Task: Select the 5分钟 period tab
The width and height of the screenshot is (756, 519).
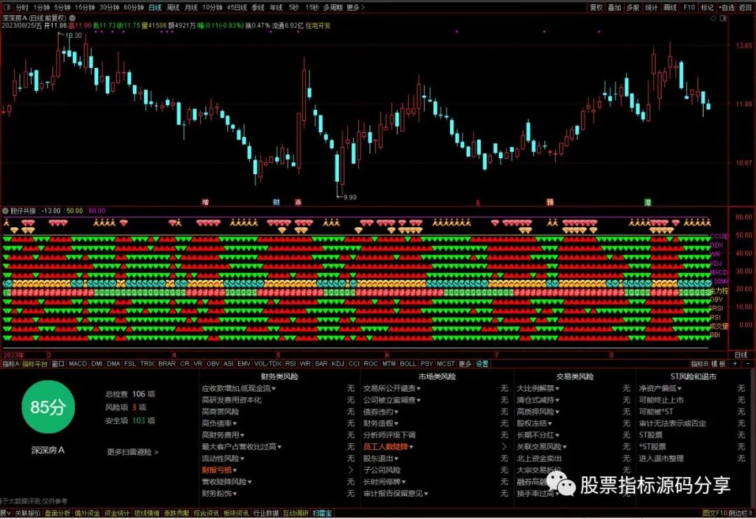Action: (x=62, y=8)
